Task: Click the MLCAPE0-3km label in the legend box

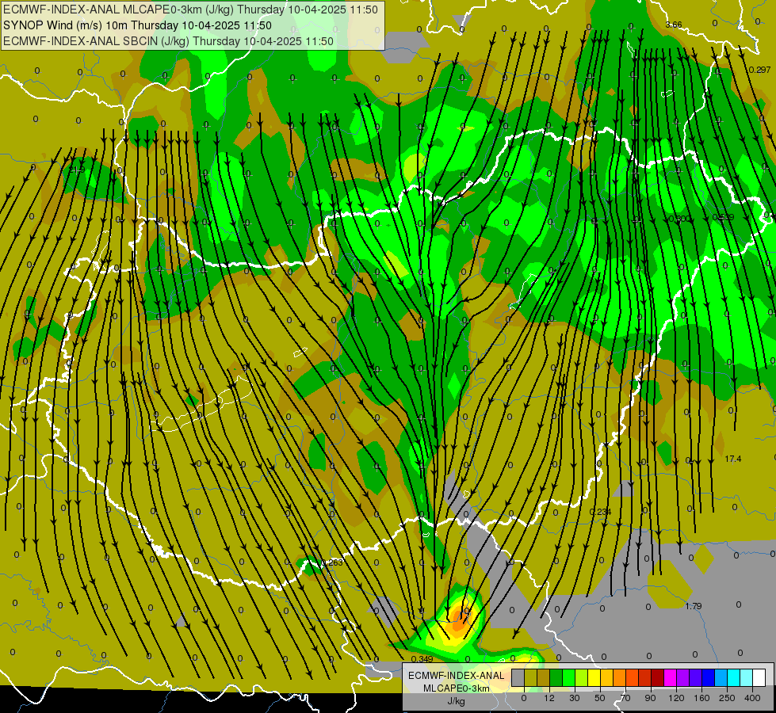Action: 456,688
